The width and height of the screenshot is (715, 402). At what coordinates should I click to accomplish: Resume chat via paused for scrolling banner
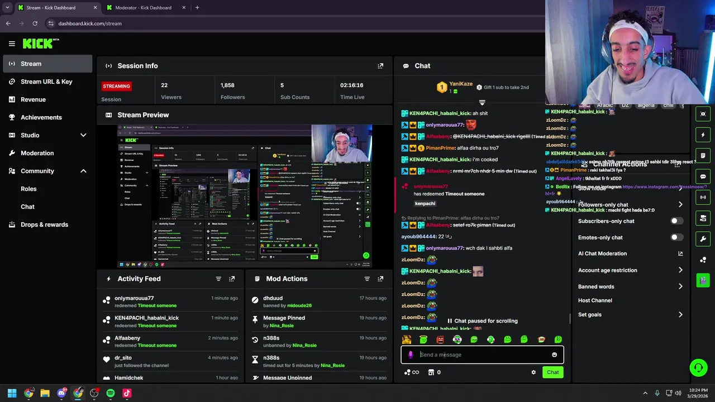483,321
